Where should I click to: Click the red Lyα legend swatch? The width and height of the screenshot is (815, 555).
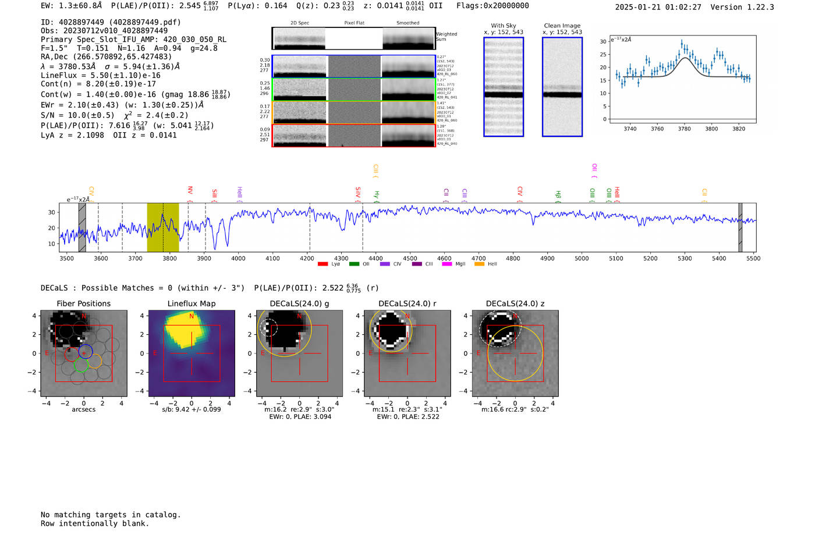pyautogui.click(x=323, y=264)
